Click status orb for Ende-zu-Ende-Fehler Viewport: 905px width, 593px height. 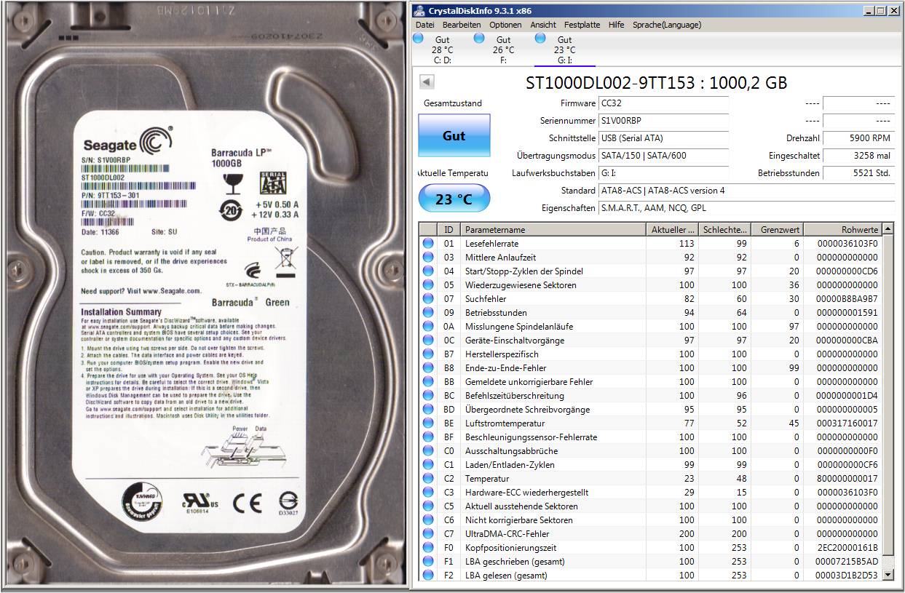click(428, 367)
